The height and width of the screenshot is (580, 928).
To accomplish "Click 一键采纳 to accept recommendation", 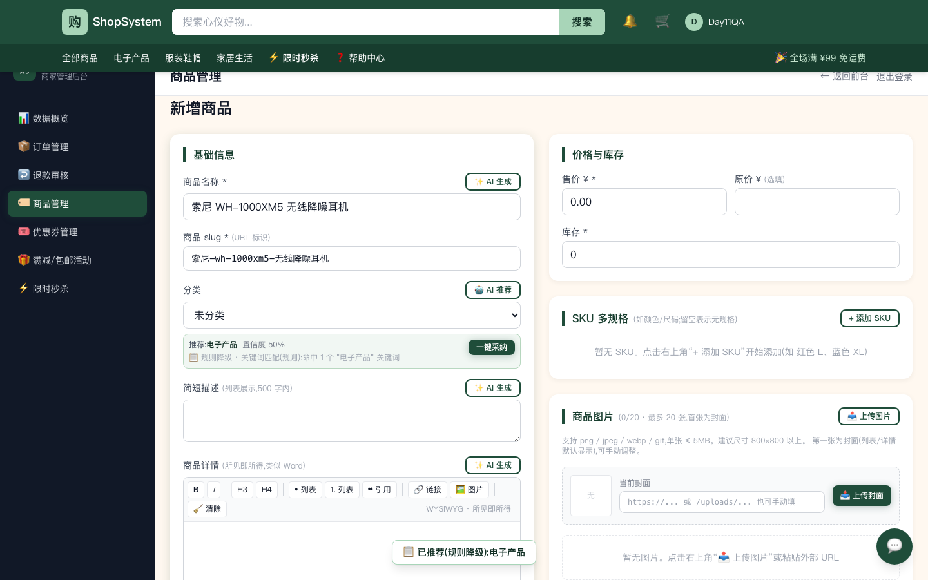I will point(492,347).
